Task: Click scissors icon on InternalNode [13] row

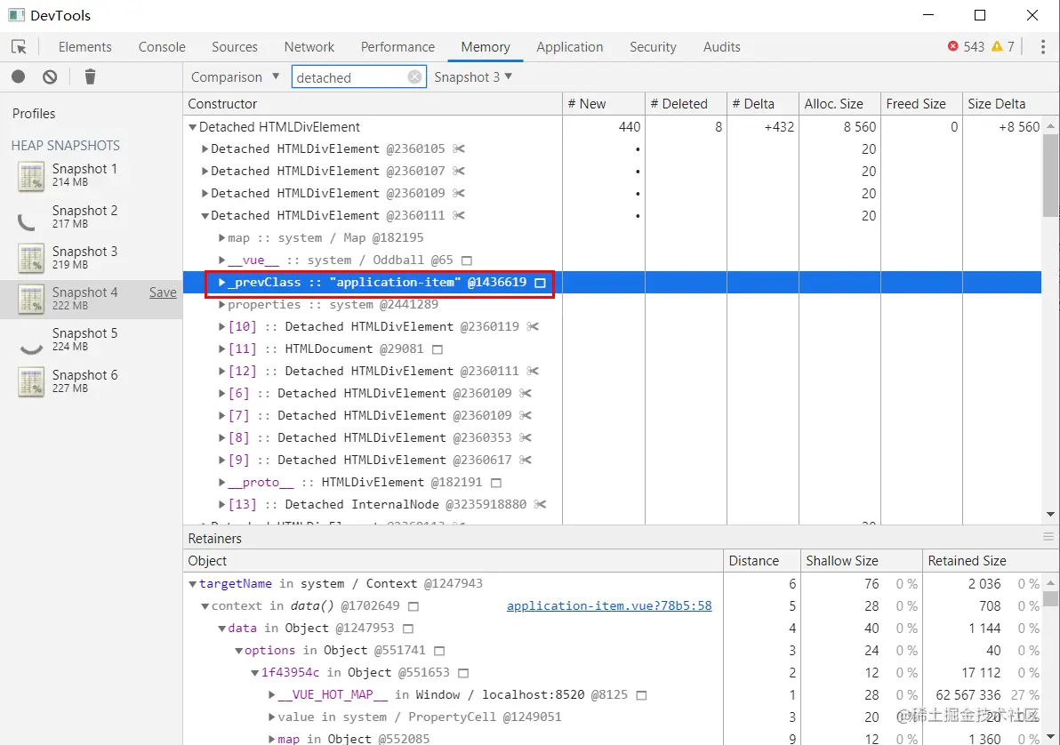Action: click(540, 504)
